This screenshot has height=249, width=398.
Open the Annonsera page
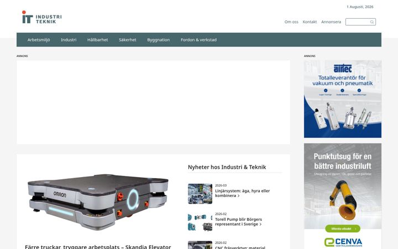tap(331, 22)
